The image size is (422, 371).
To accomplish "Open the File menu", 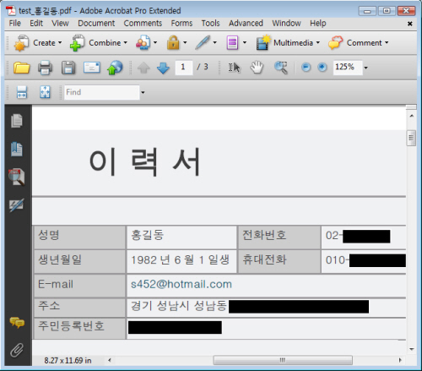I will tap(15, 23).
